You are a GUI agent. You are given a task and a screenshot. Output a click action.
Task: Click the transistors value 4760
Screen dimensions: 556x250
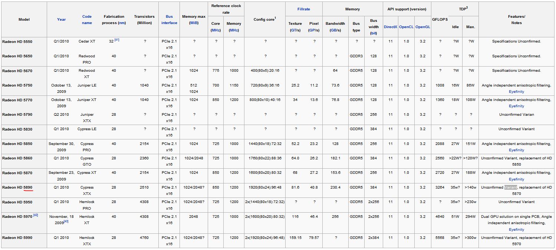coord(144,237)
